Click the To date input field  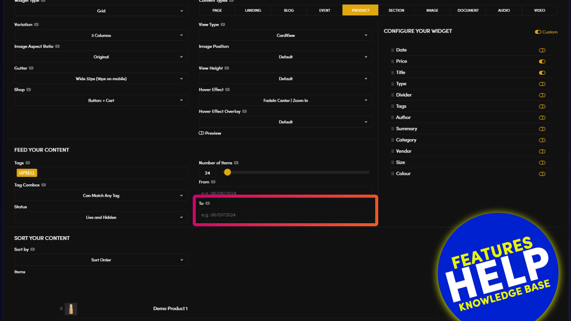(285, 215)
